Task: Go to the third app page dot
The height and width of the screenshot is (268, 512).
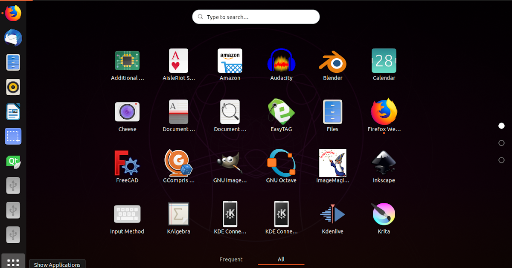Action: (501, 160)
